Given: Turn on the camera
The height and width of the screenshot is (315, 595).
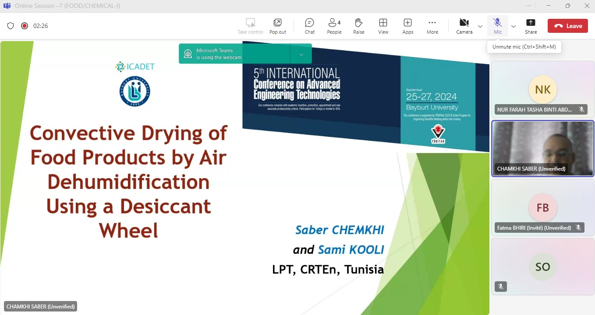Looking at the screenshot, I should [x=464, y=26].
